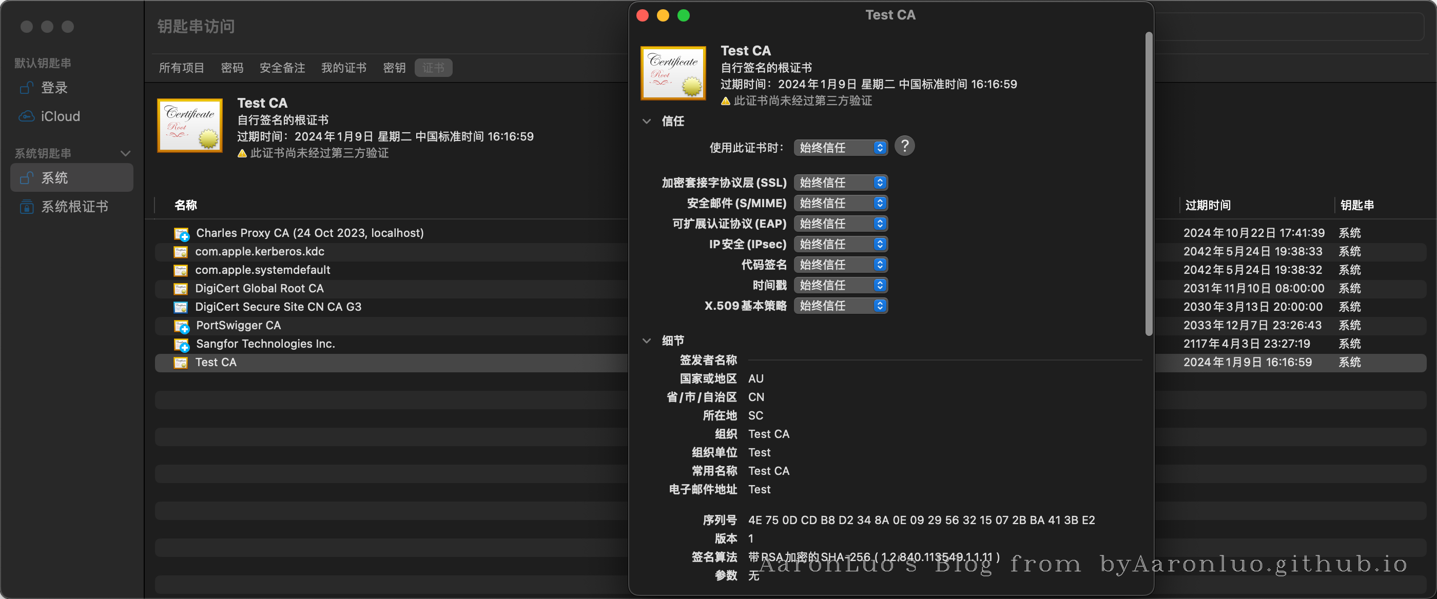
Task: Click the Charles Proxy CA certificate icon
Action: click(x=181, y=233)
